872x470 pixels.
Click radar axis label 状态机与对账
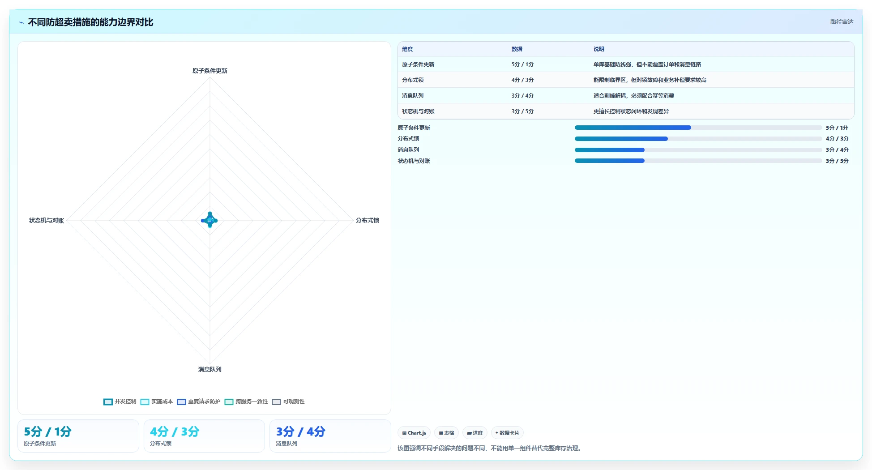coord(47,220)
